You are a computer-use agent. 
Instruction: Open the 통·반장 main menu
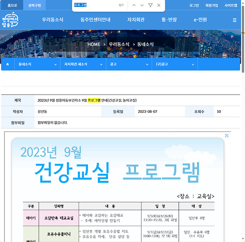(169, 20)
